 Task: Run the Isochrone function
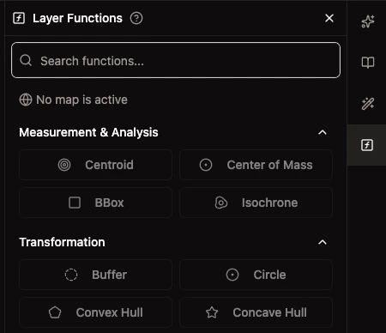pos(256,203)
